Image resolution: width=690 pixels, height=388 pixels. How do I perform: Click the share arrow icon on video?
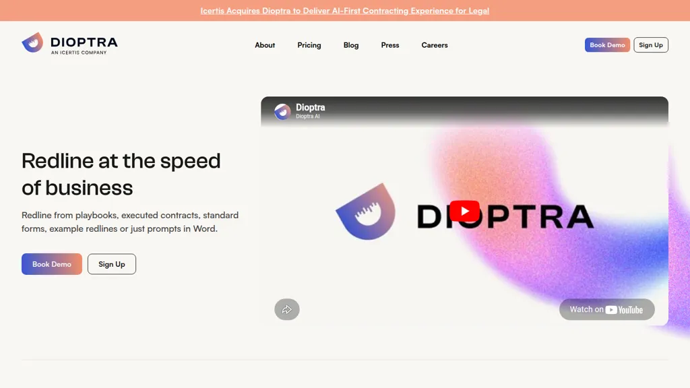click(287, 309)
